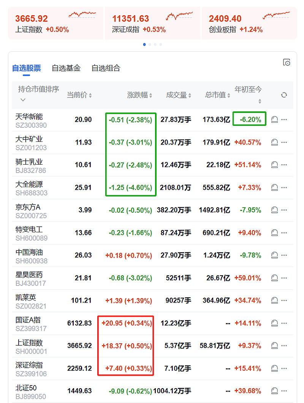The image size is (304, 403).
Task: Set alert bell for 北证50
Action: 274,391
